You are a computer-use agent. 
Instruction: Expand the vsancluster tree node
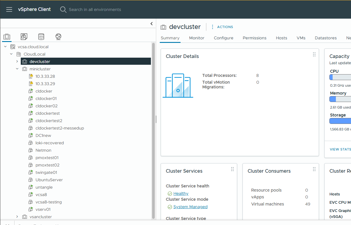click(17, 217)
